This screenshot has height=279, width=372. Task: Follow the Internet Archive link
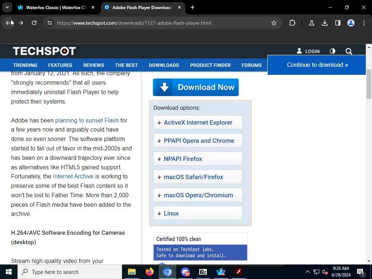click(73, 176)
